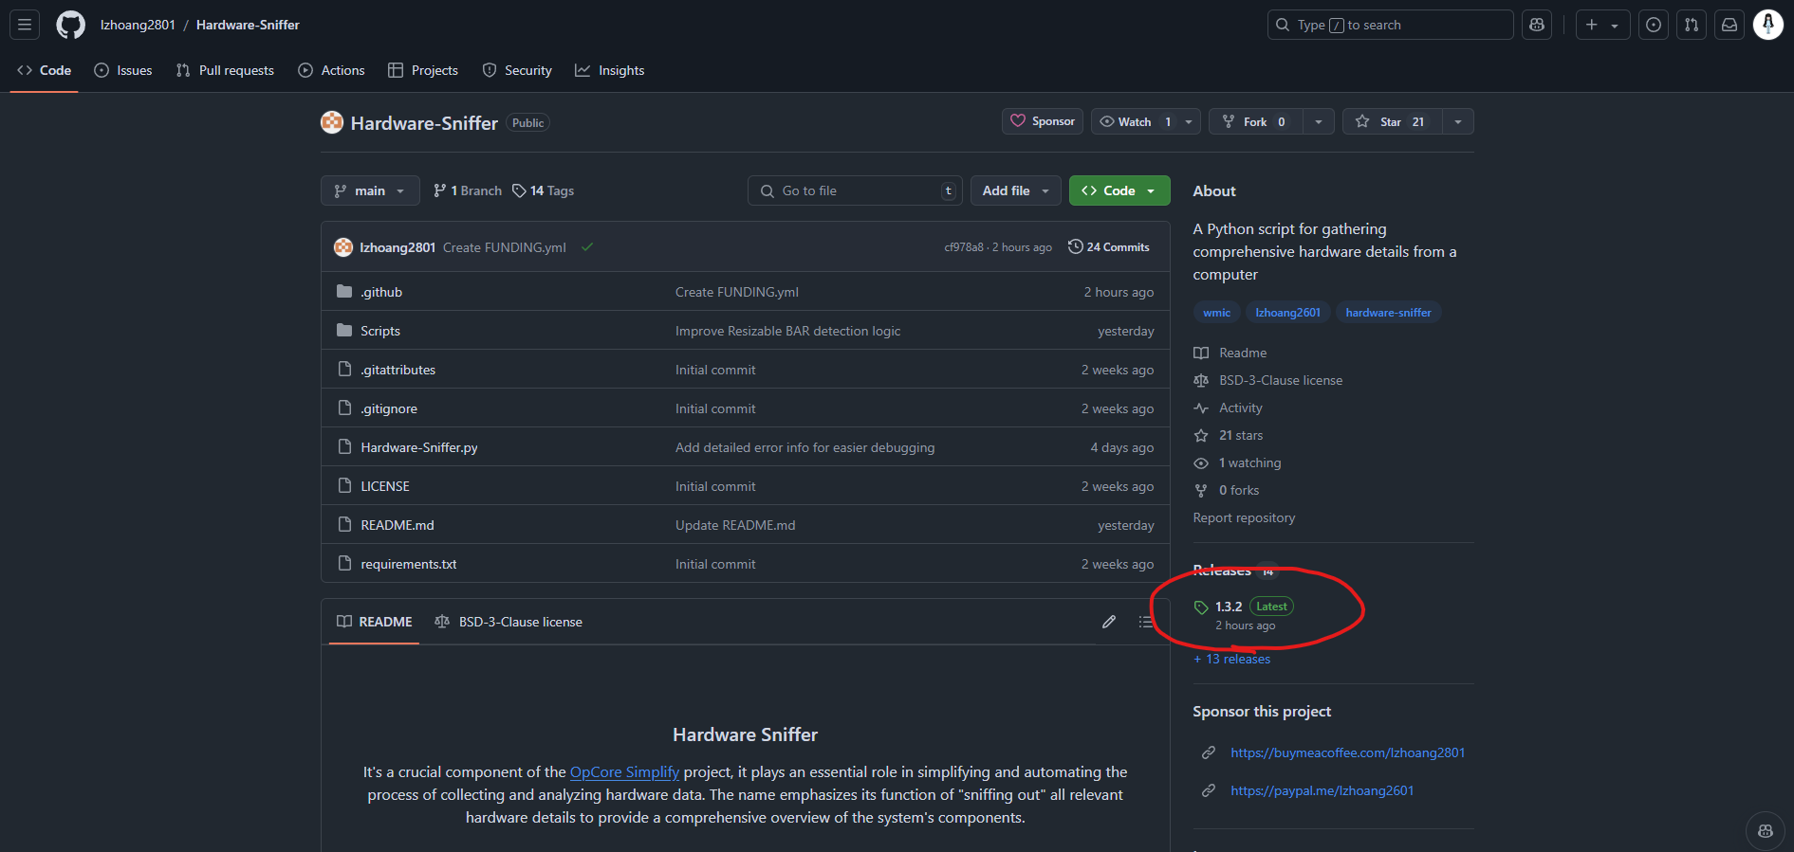Open the README outline list icon

point(1146,622)
